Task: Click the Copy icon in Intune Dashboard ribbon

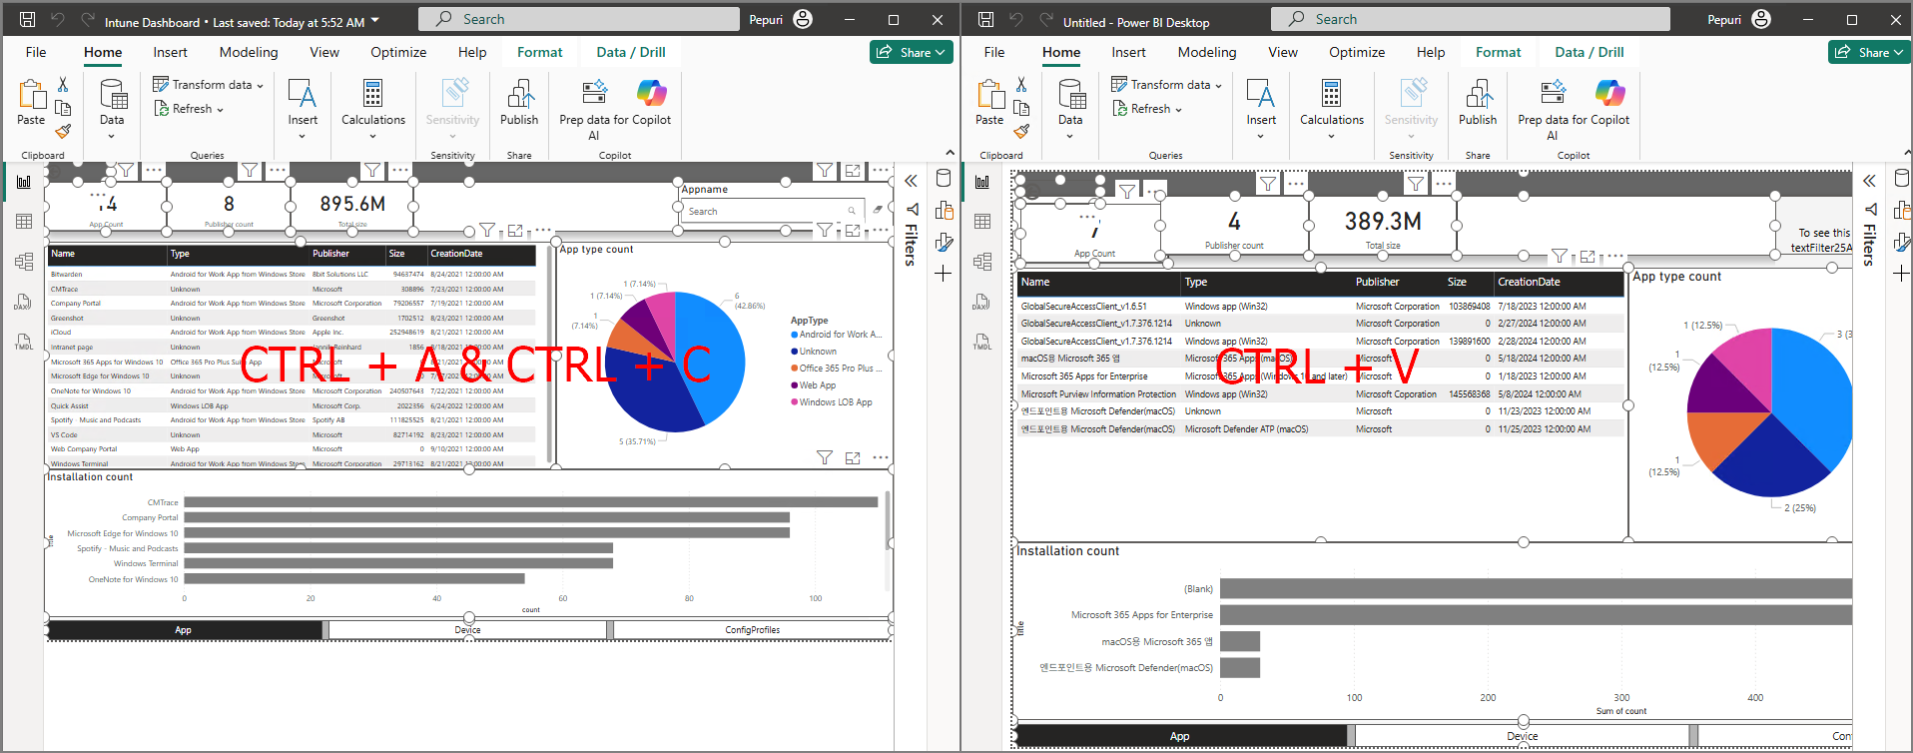Action: point(63,108)
